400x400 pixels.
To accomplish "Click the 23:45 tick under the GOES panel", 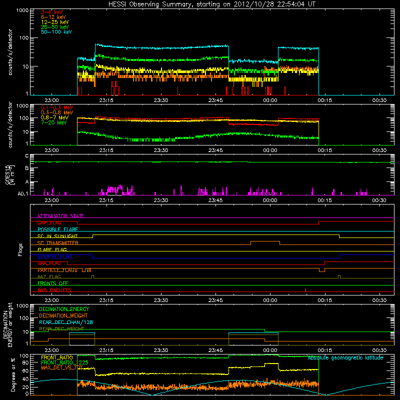I will click(215, 200).
